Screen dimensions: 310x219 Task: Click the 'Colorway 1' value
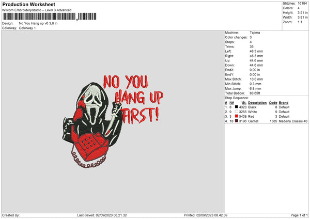click(x=27, y=28)
